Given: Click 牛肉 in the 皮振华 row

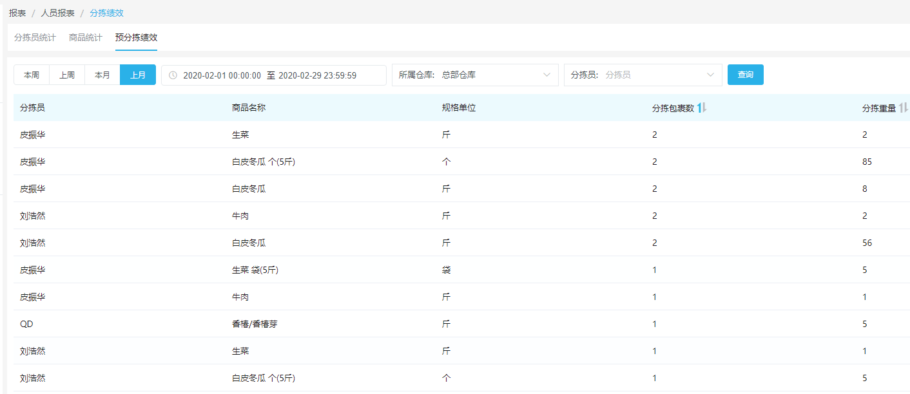Looking at the screenshot, I should coord(240,297).
